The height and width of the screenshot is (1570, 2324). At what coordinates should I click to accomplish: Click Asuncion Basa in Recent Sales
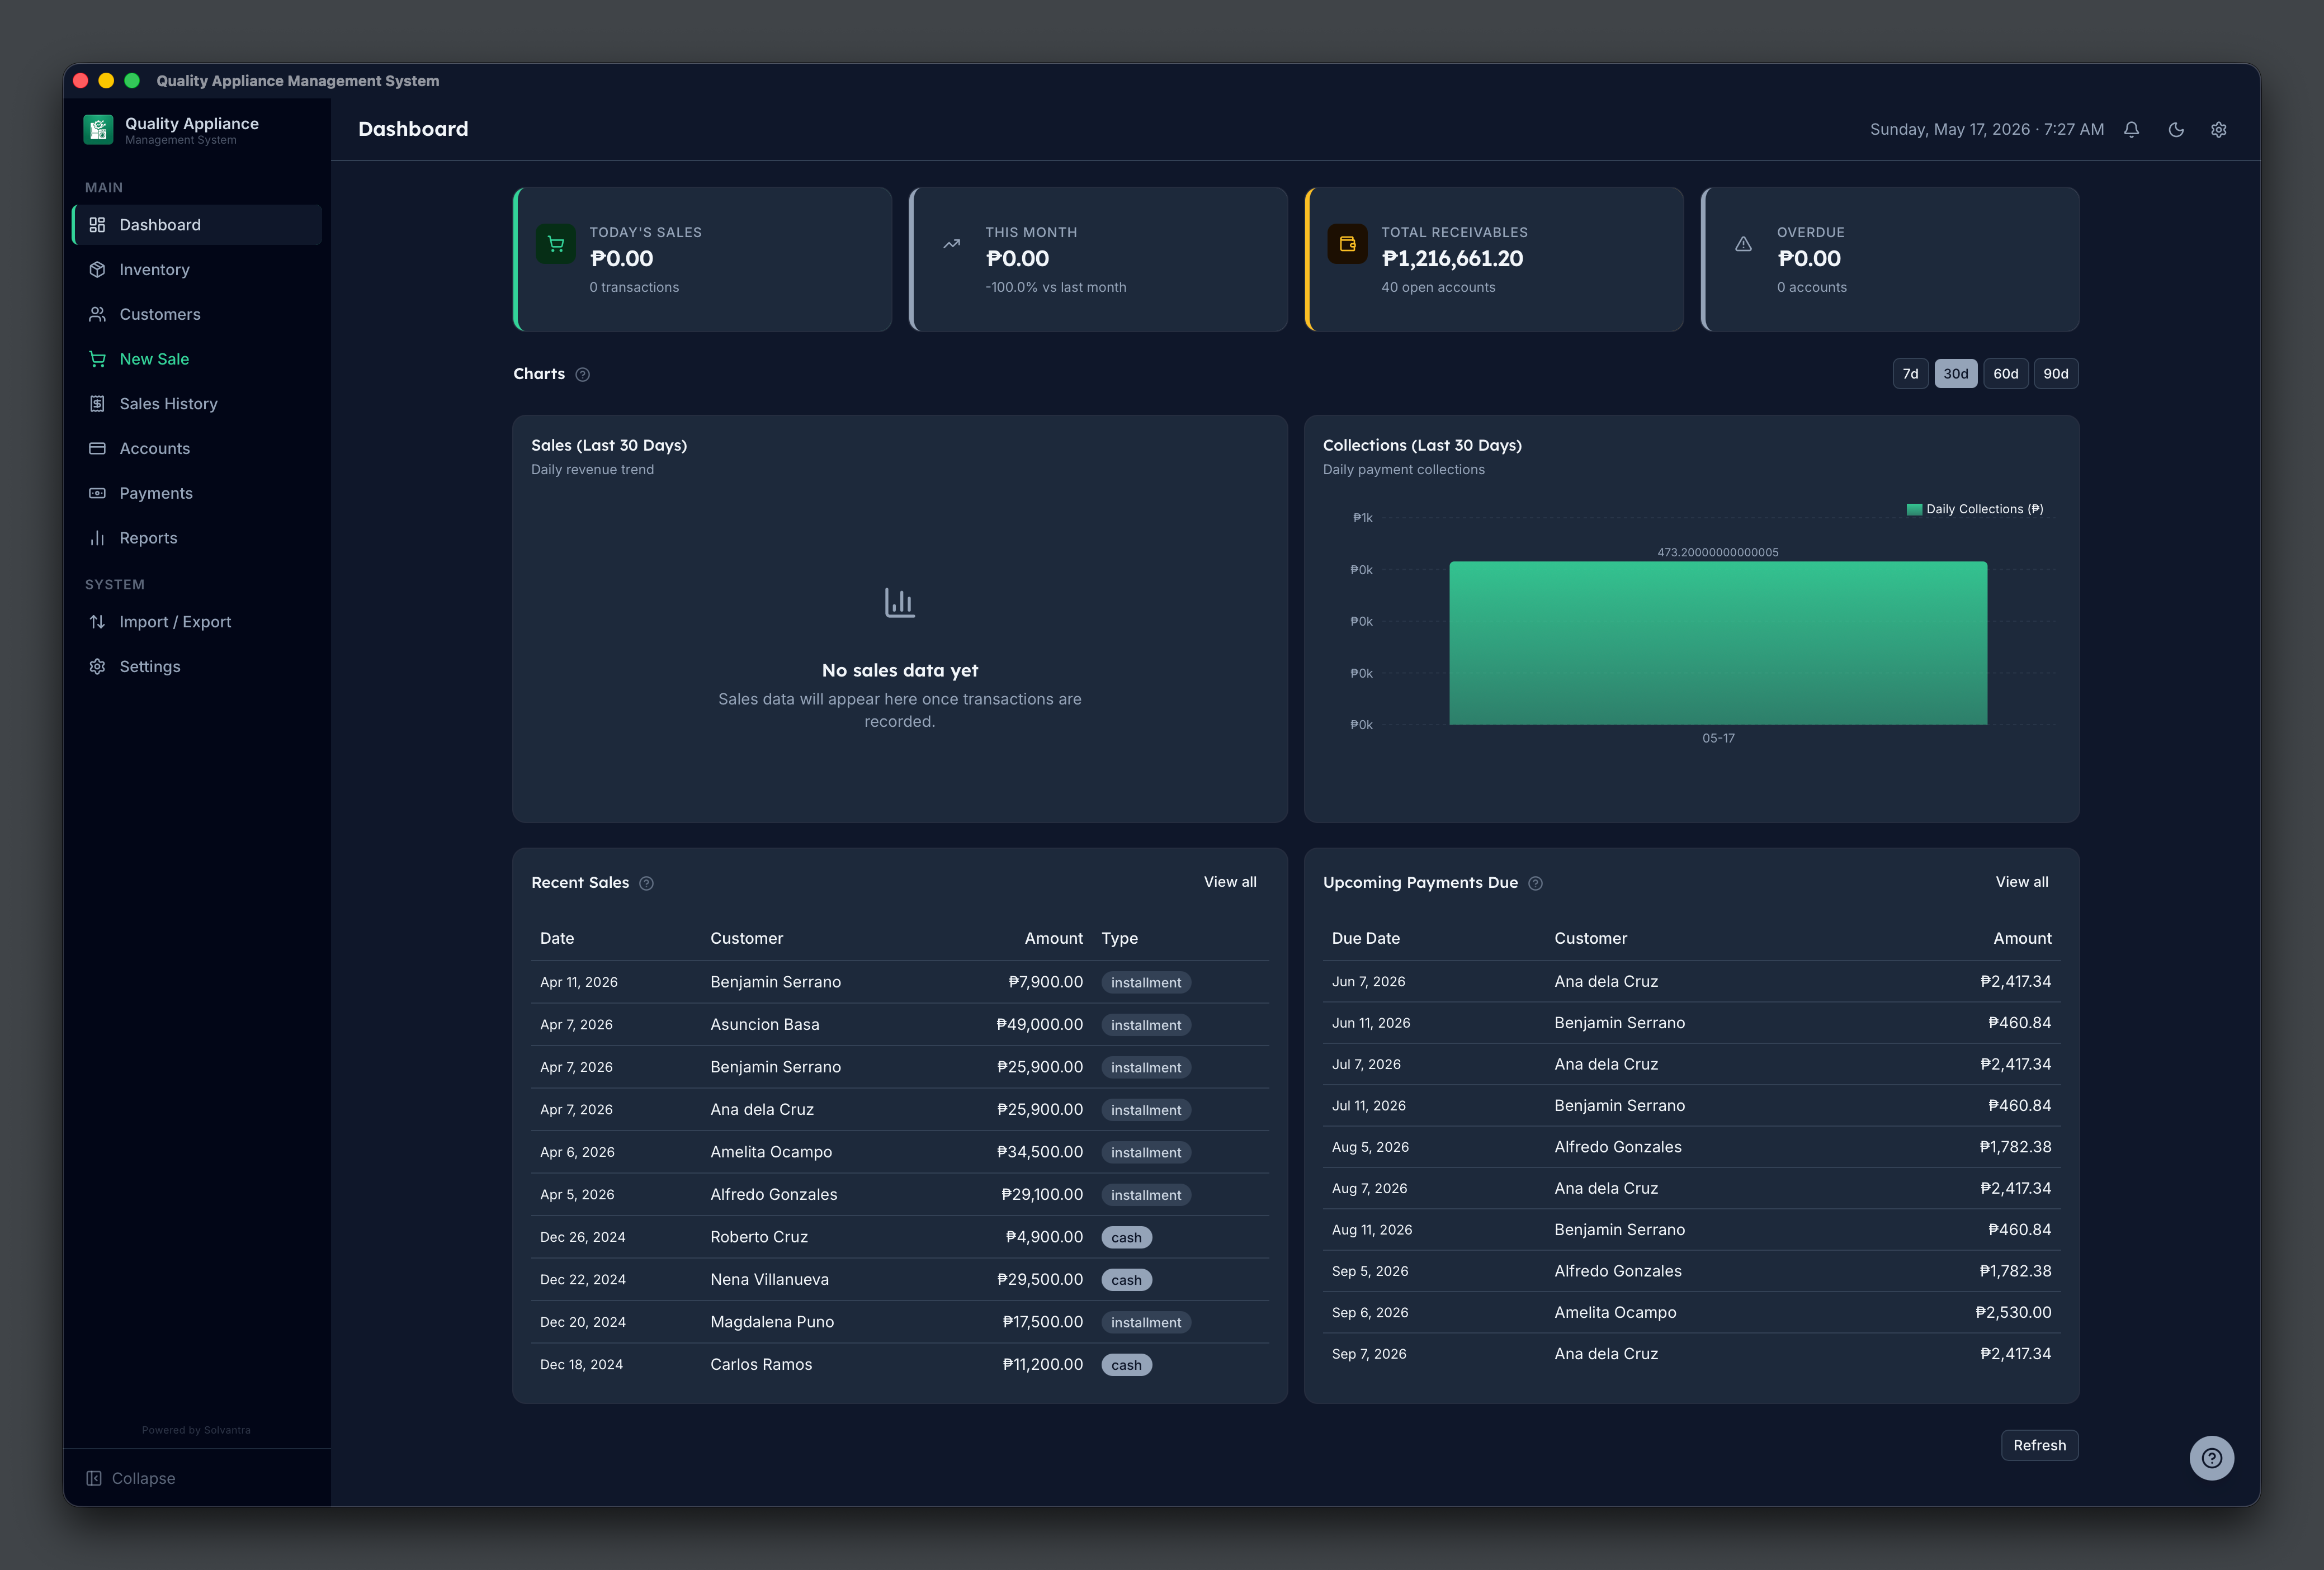[764, 1025]
